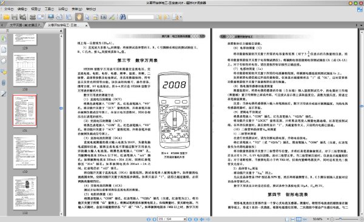Go to next page via status bar
Viewport: 364px width, 222px height.
(x=190, y=219)
